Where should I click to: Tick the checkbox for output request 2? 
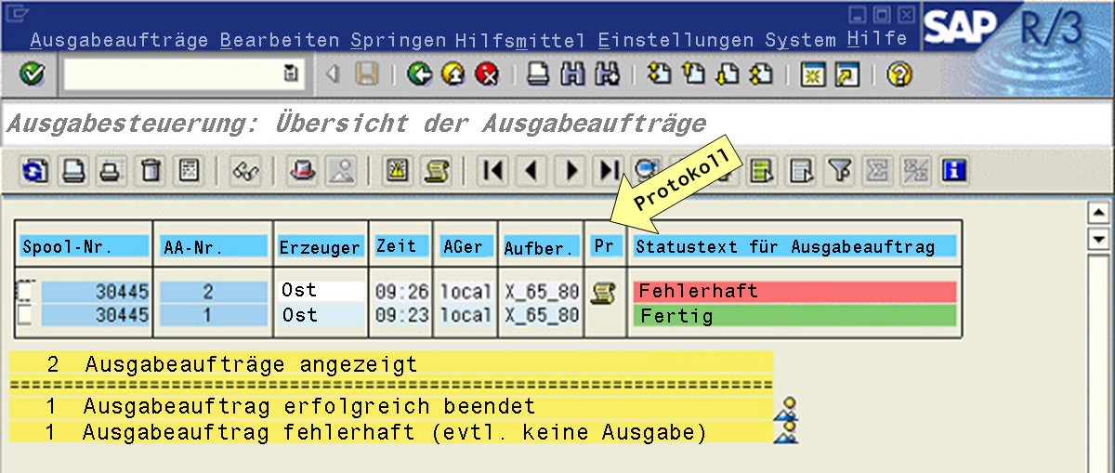[x=24, y=291]
